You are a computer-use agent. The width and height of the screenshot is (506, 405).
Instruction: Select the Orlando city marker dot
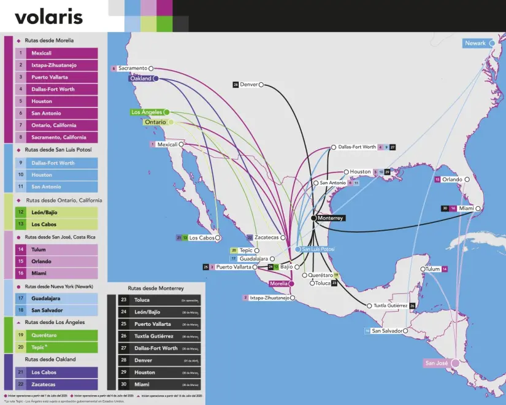467,180
